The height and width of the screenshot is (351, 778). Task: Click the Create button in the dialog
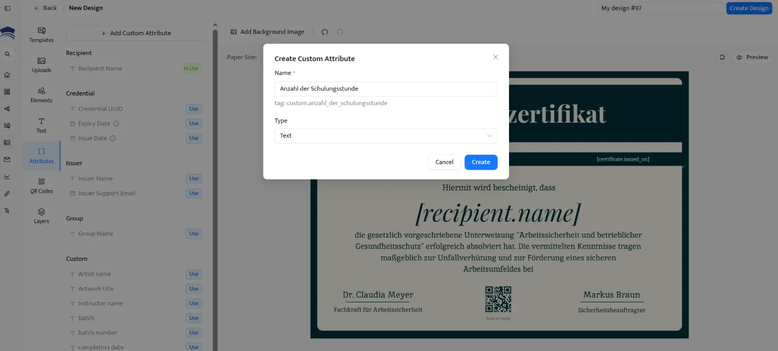pyautogui.click(x=481, y=162)
